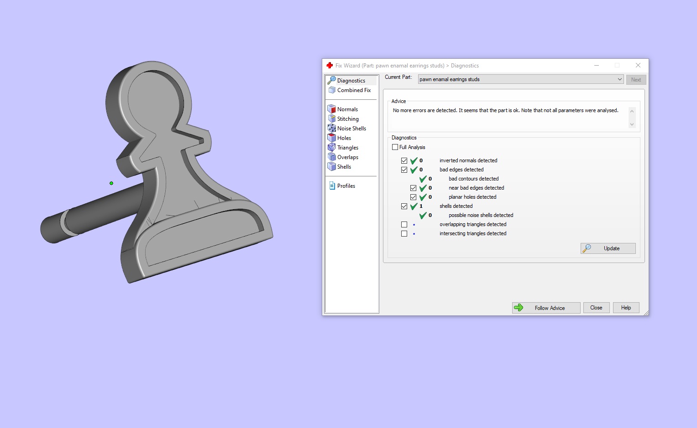Click the 'overlapping triangles detected' text
The height and width of the screenshot is (428, 697).
pyautogui.click(x=473, y=224)
